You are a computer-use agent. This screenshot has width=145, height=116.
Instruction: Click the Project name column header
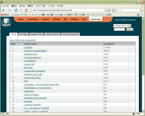tap(30, 44)
